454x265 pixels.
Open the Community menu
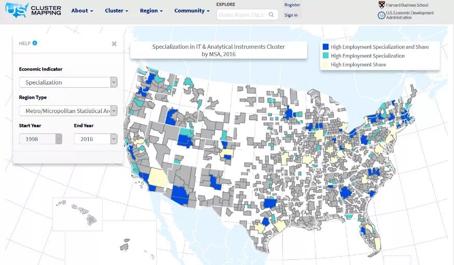(191, 11)
